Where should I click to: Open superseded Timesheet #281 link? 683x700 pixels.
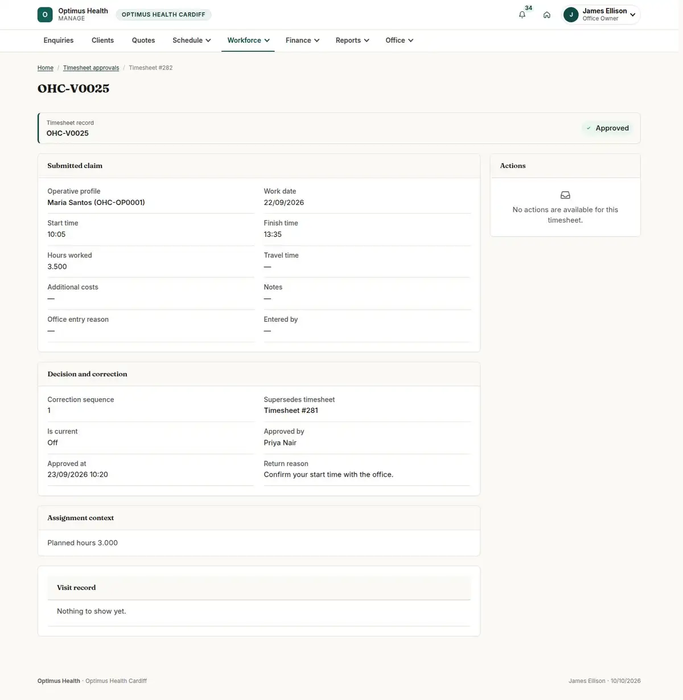tap(291, 411)
